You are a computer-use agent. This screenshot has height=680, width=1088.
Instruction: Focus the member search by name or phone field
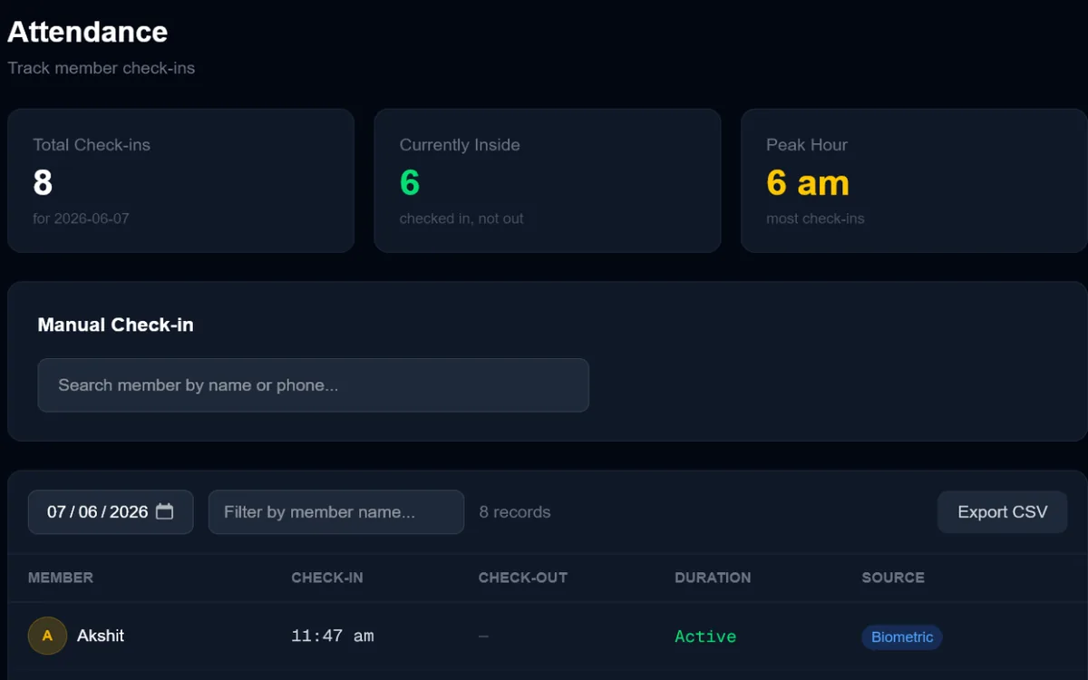tap(313, 384)
